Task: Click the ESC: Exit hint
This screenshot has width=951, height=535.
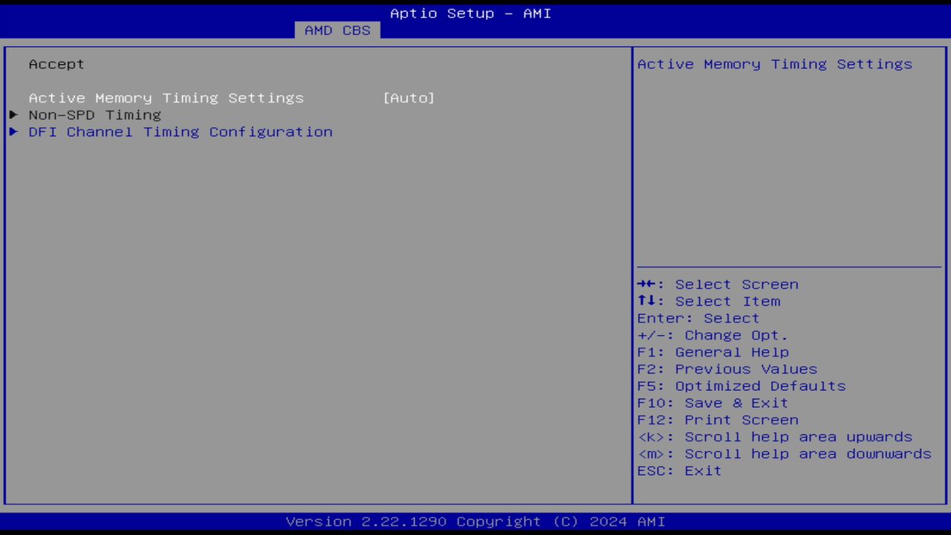Action: coord(680,471)
